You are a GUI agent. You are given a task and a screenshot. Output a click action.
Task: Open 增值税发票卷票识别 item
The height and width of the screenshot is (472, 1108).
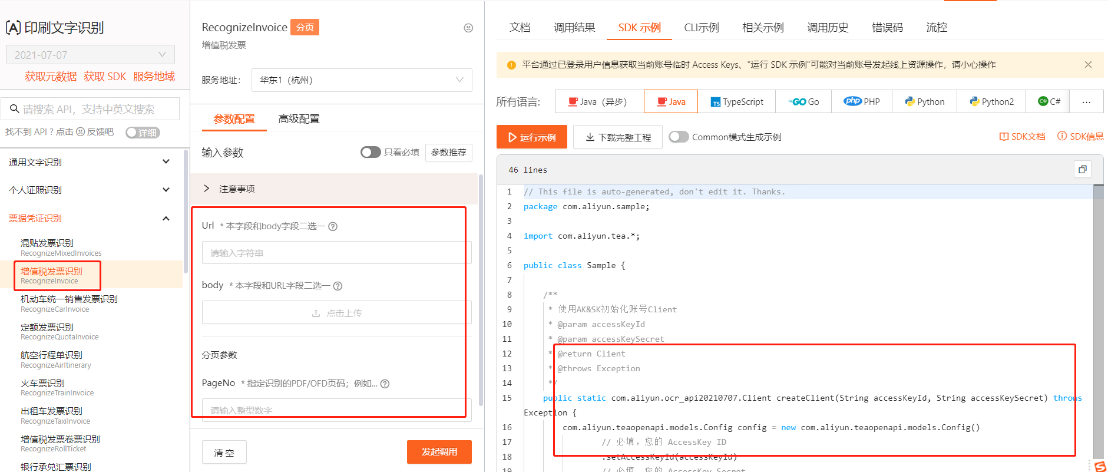pos(60,443)
